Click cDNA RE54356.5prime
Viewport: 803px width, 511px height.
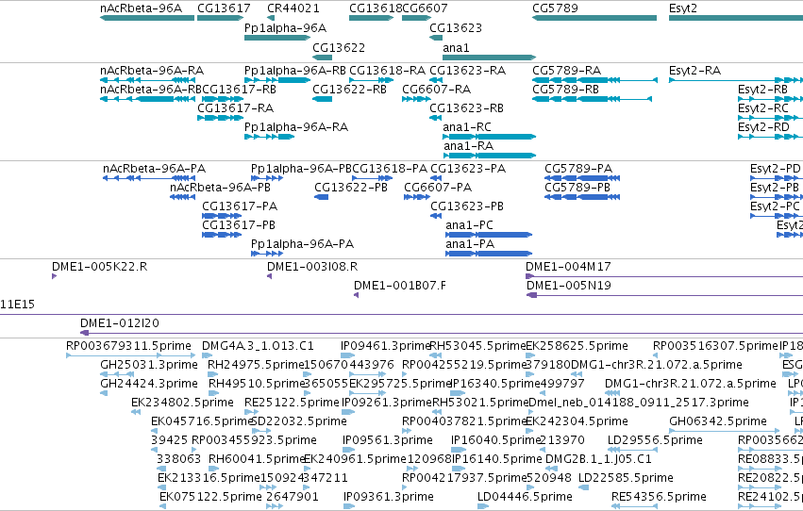point(634,506)
